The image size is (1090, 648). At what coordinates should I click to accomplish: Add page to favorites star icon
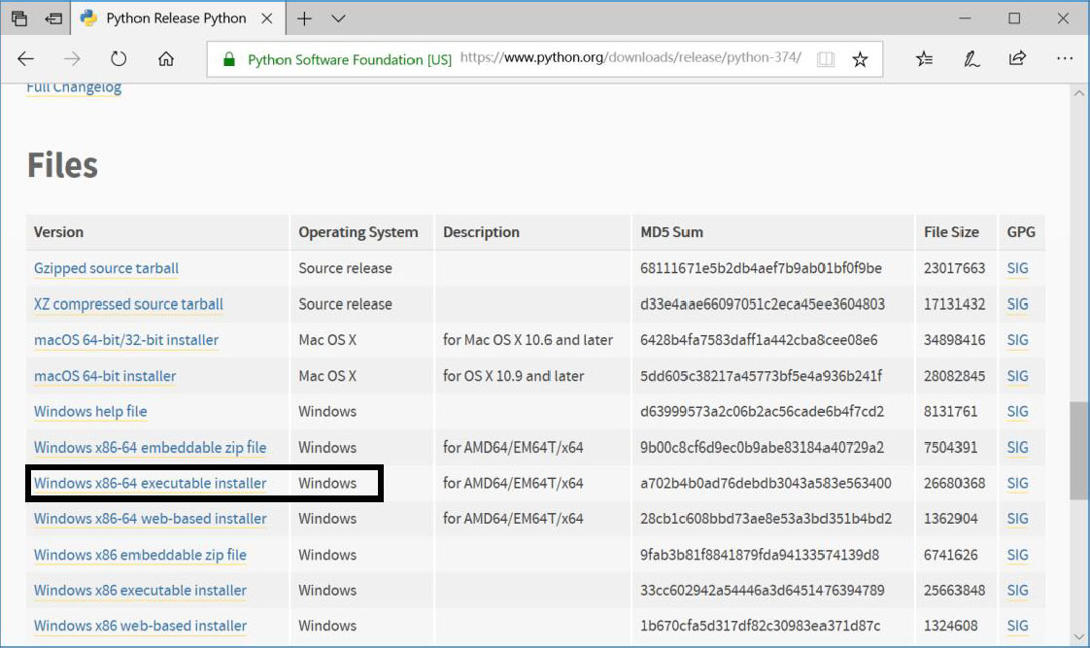[x=860, y=59]
